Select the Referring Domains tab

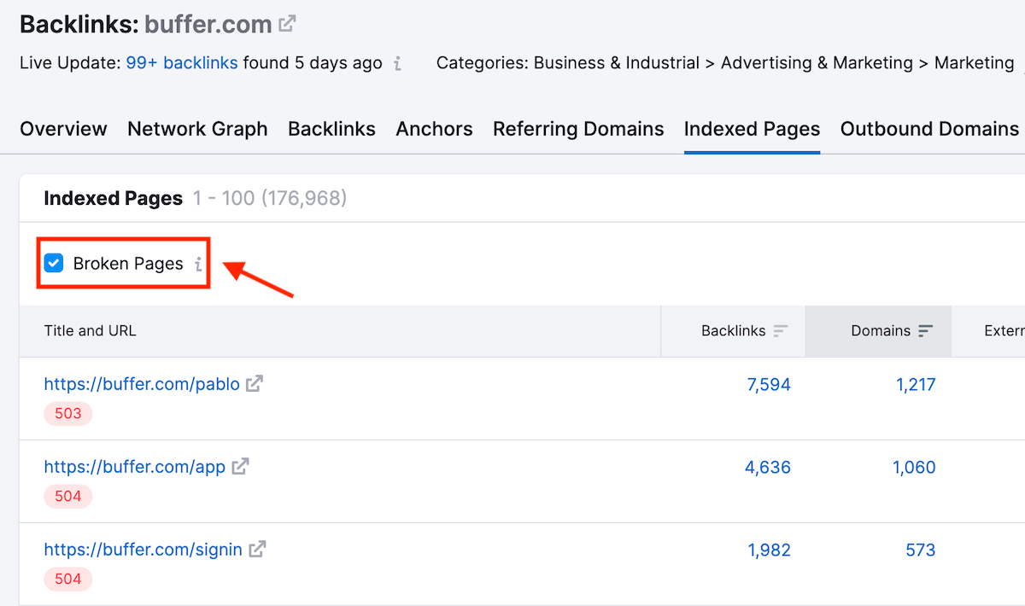[x=578, y=129]
